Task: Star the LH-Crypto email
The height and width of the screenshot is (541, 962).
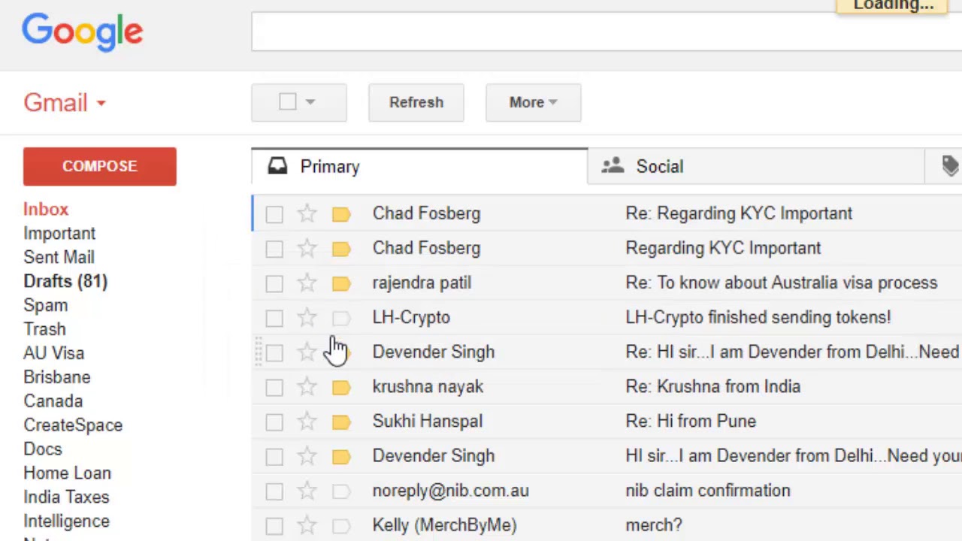Action: tap(307, 318)
